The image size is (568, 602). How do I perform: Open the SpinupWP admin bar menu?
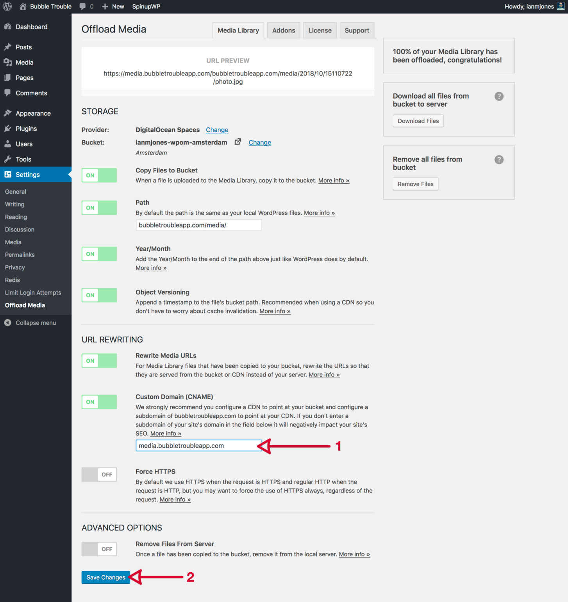point(146,6)
